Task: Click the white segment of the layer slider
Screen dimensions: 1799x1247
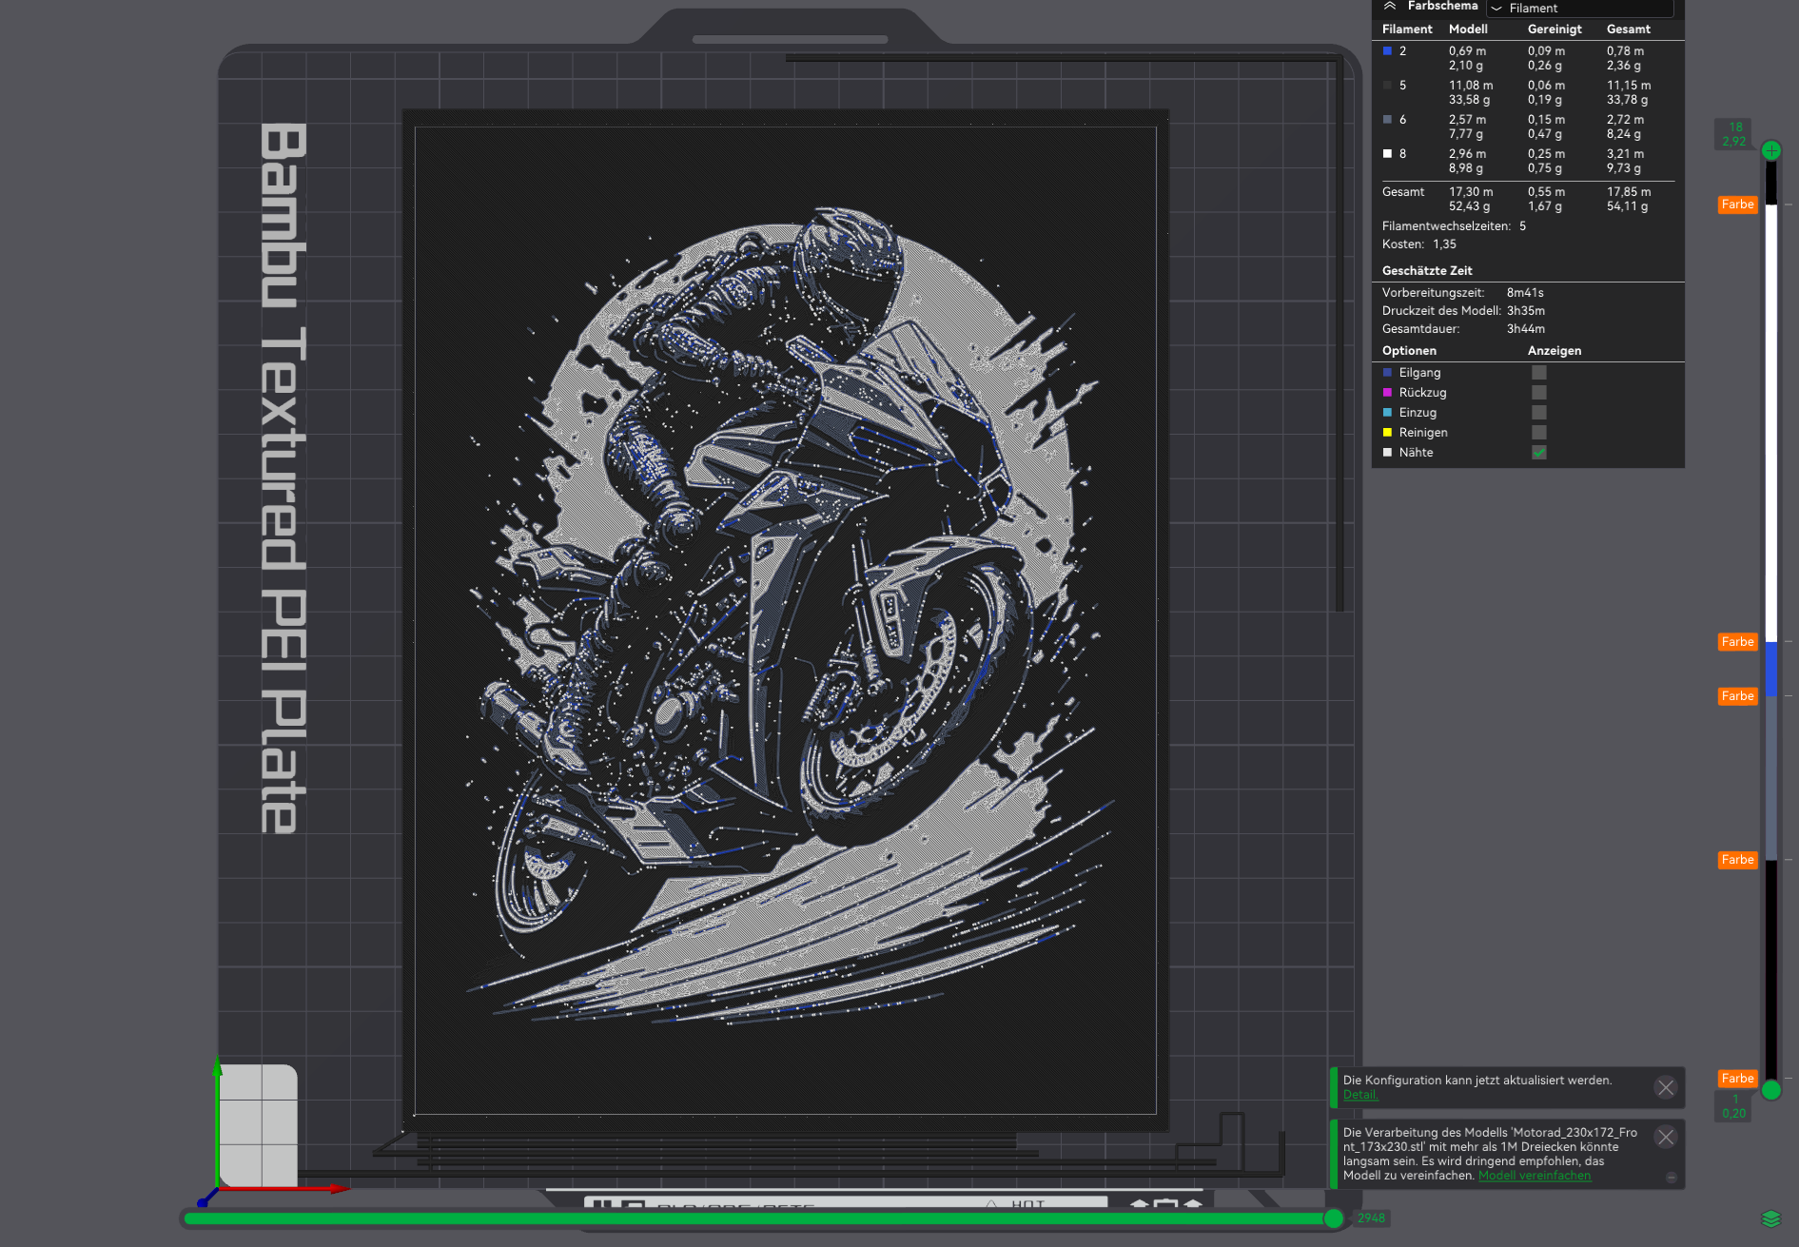Action: [x=1771, y=423]
